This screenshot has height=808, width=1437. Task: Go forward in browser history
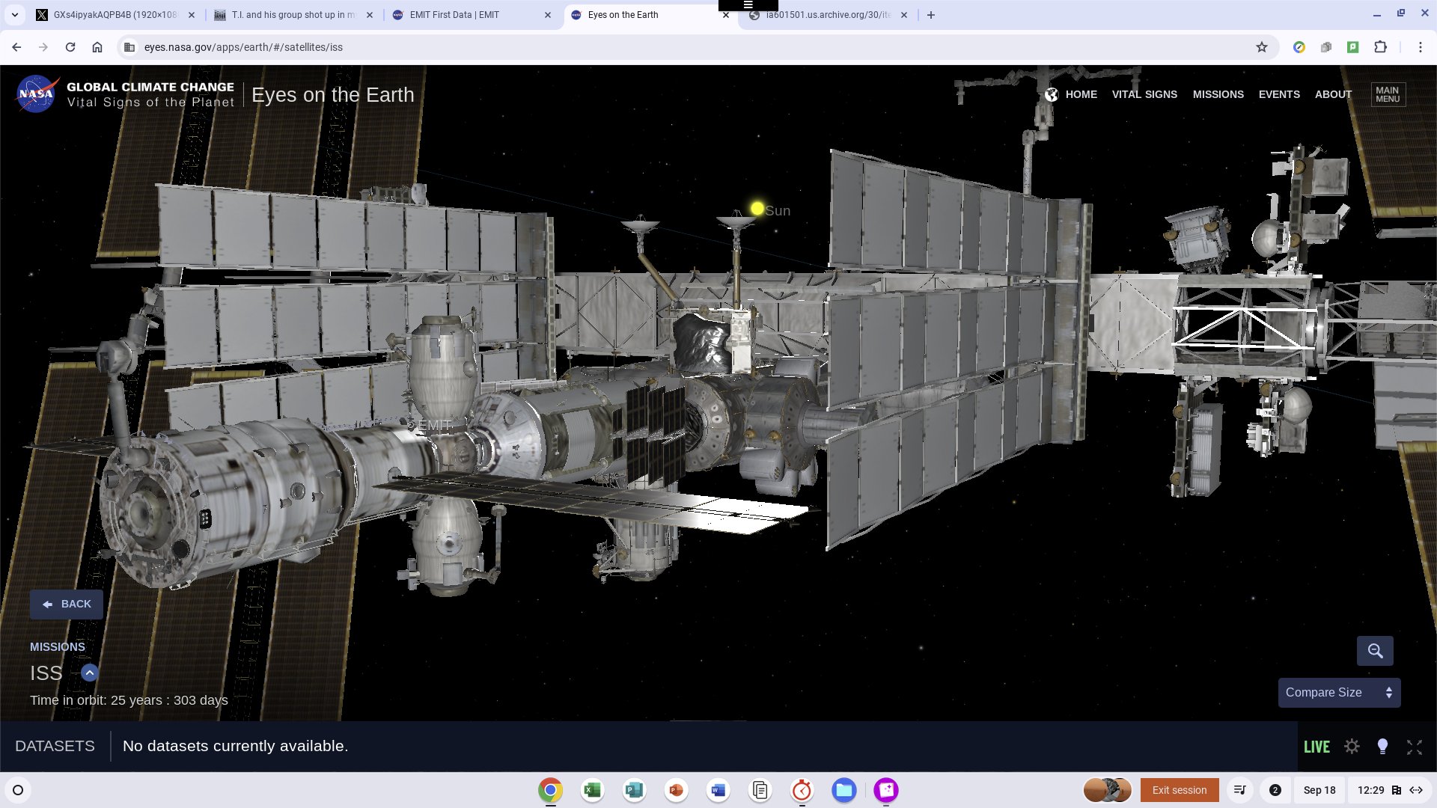click(43, 47)
